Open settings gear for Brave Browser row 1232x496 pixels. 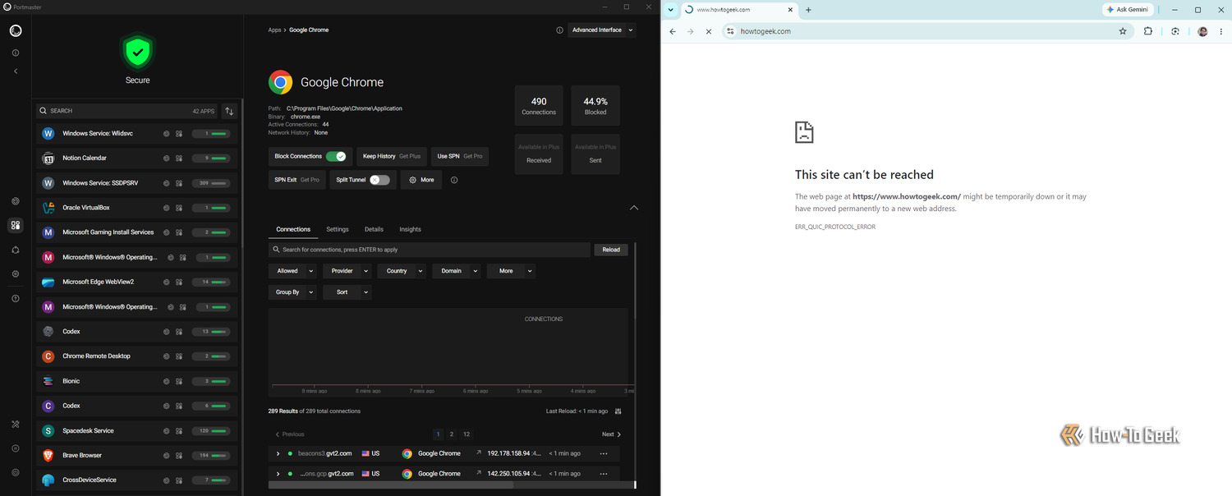[x=167, y=456]
